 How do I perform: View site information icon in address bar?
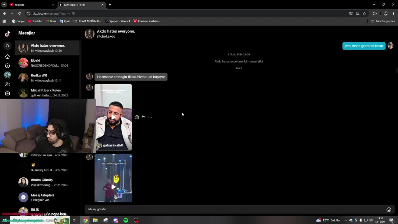coord(28,13)
